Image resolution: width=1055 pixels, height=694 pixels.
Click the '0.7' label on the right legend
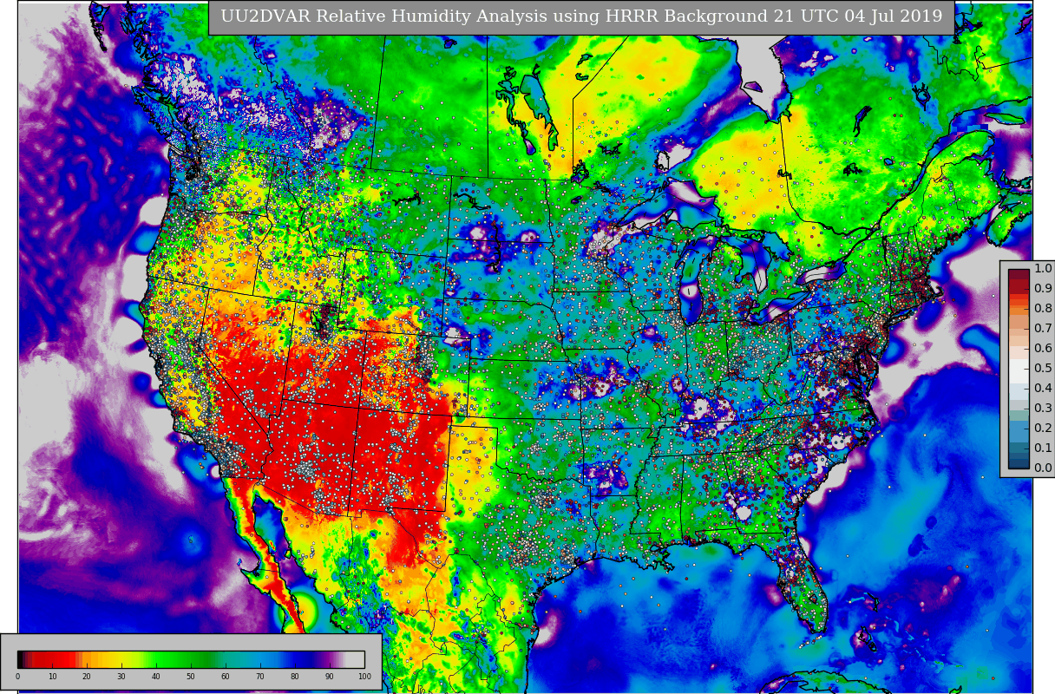tap(1042, 328)
